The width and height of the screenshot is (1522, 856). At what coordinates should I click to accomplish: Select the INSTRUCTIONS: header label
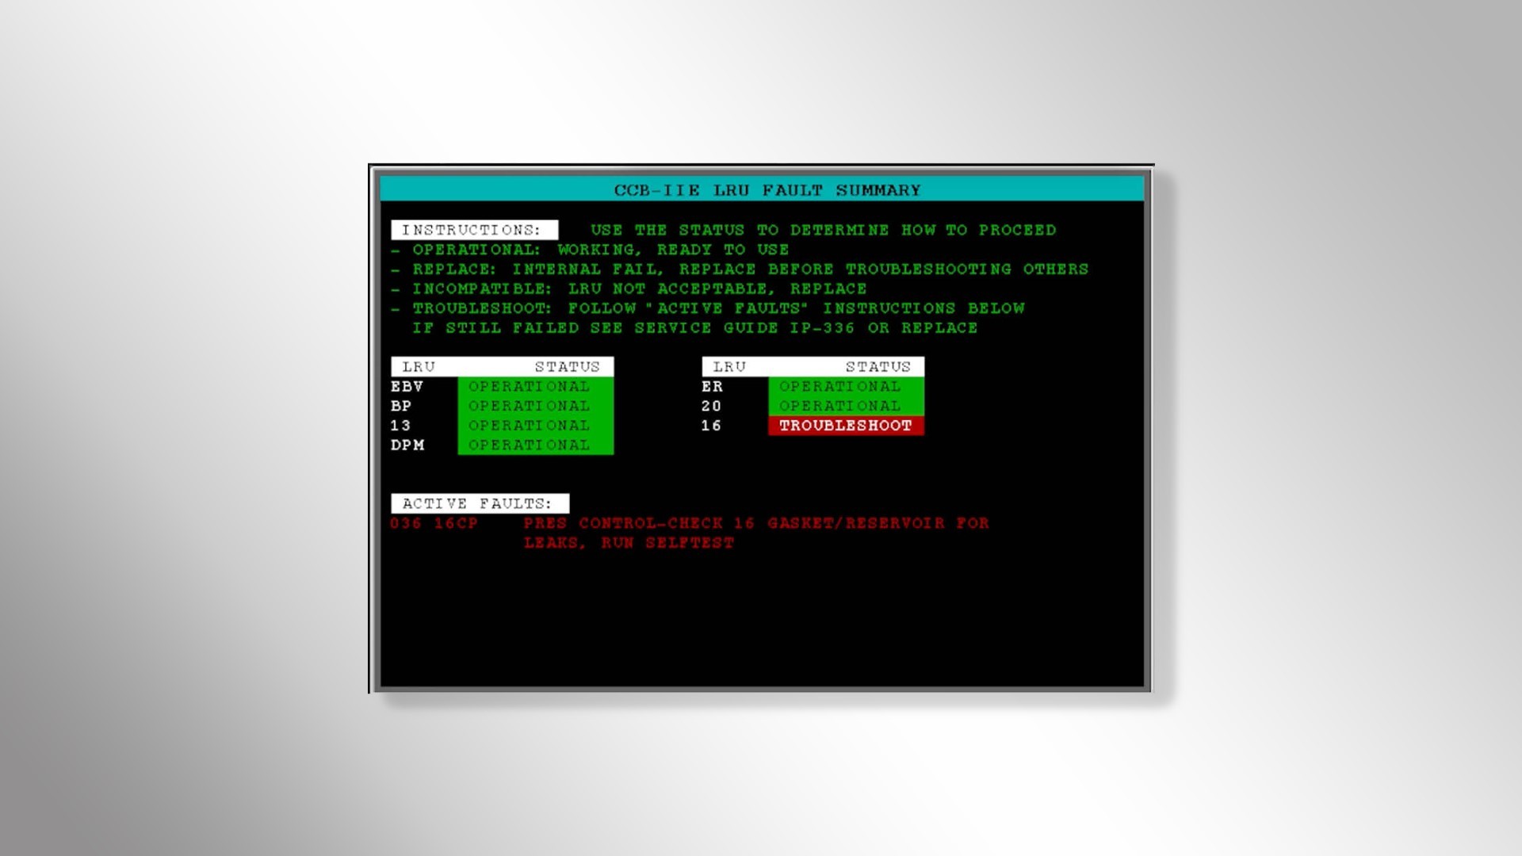473,230
